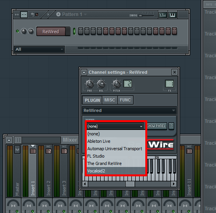216x213 pixels.
Task: Open the ReWired plugin selector dropdown
Action: pos(129,110)
